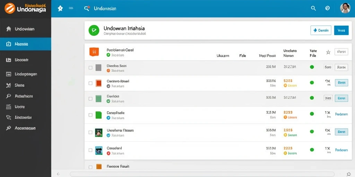Tick the checkbox in the Cerinvo red-thumbnail row
This screenshot has height=177, width=355.
click(90, 83)
